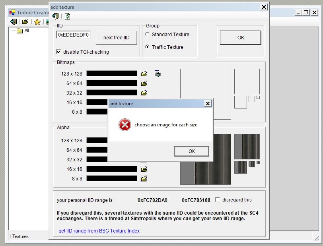
Task: Click the next free IID button
Action: click(117, 38)
